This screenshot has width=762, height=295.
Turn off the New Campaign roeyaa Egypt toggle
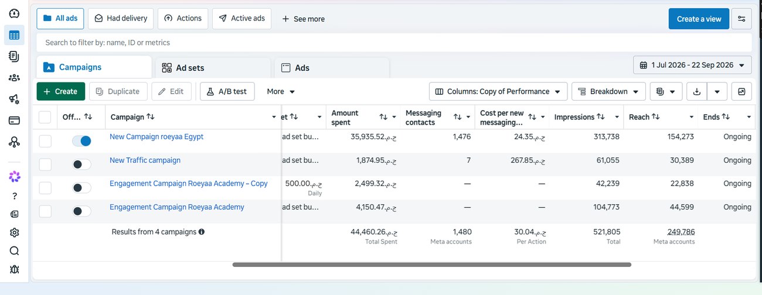coord(81,141)
